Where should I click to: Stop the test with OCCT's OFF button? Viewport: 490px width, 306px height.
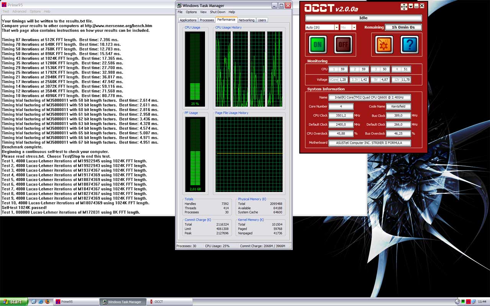[x=343, y=44]
